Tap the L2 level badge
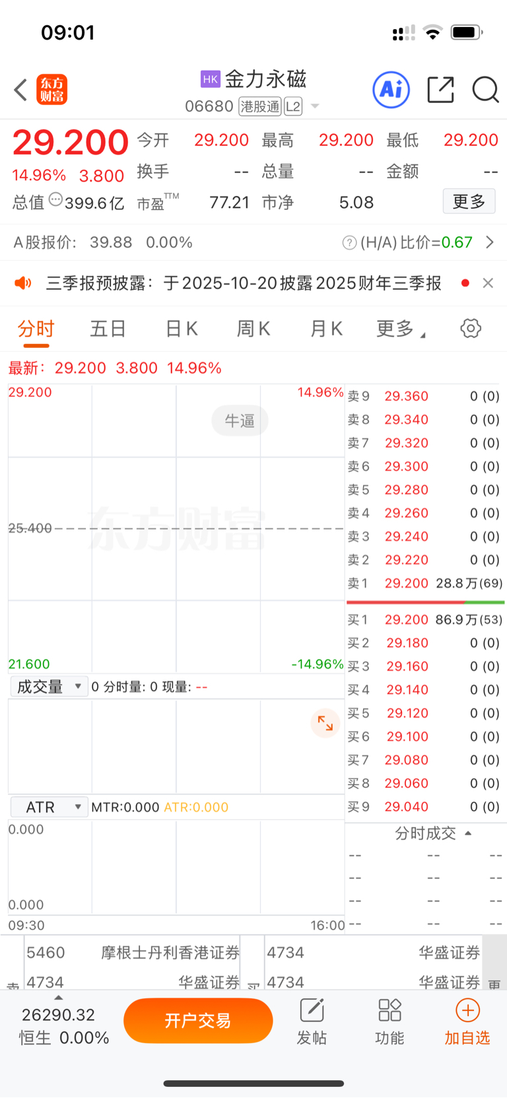Screen dimensions: 507x1098 point(293,106)
